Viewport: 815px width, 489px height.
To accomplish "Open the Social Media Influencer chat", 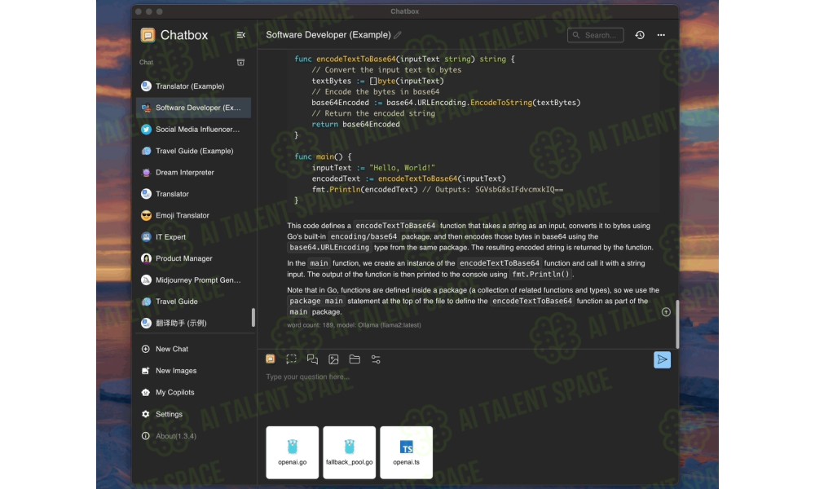I will point(193,130).
